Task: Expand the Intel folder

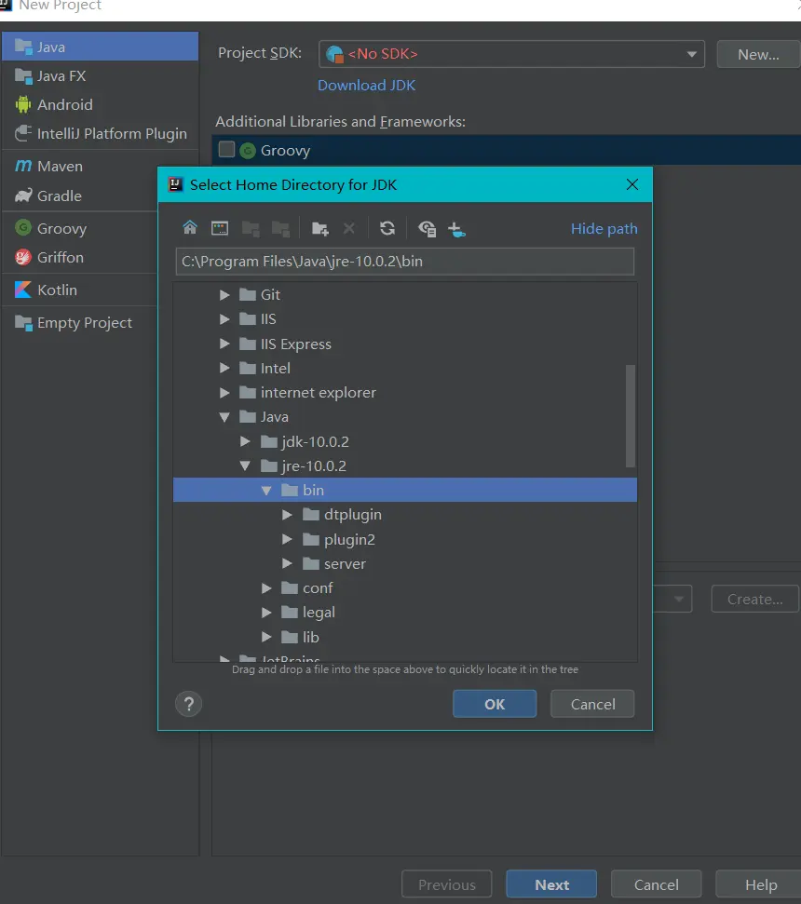Action: pyautogui.click(x=224, y=368)
